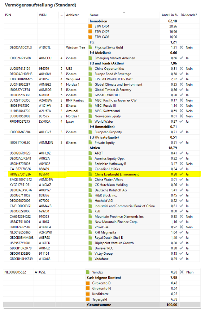
Task: Click the green icon of Royal Dutch Shell B
Action: click(90, 238)
